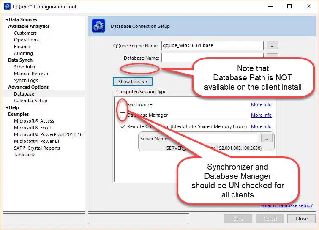Select the Advanced Options heading

click(28, 87)
